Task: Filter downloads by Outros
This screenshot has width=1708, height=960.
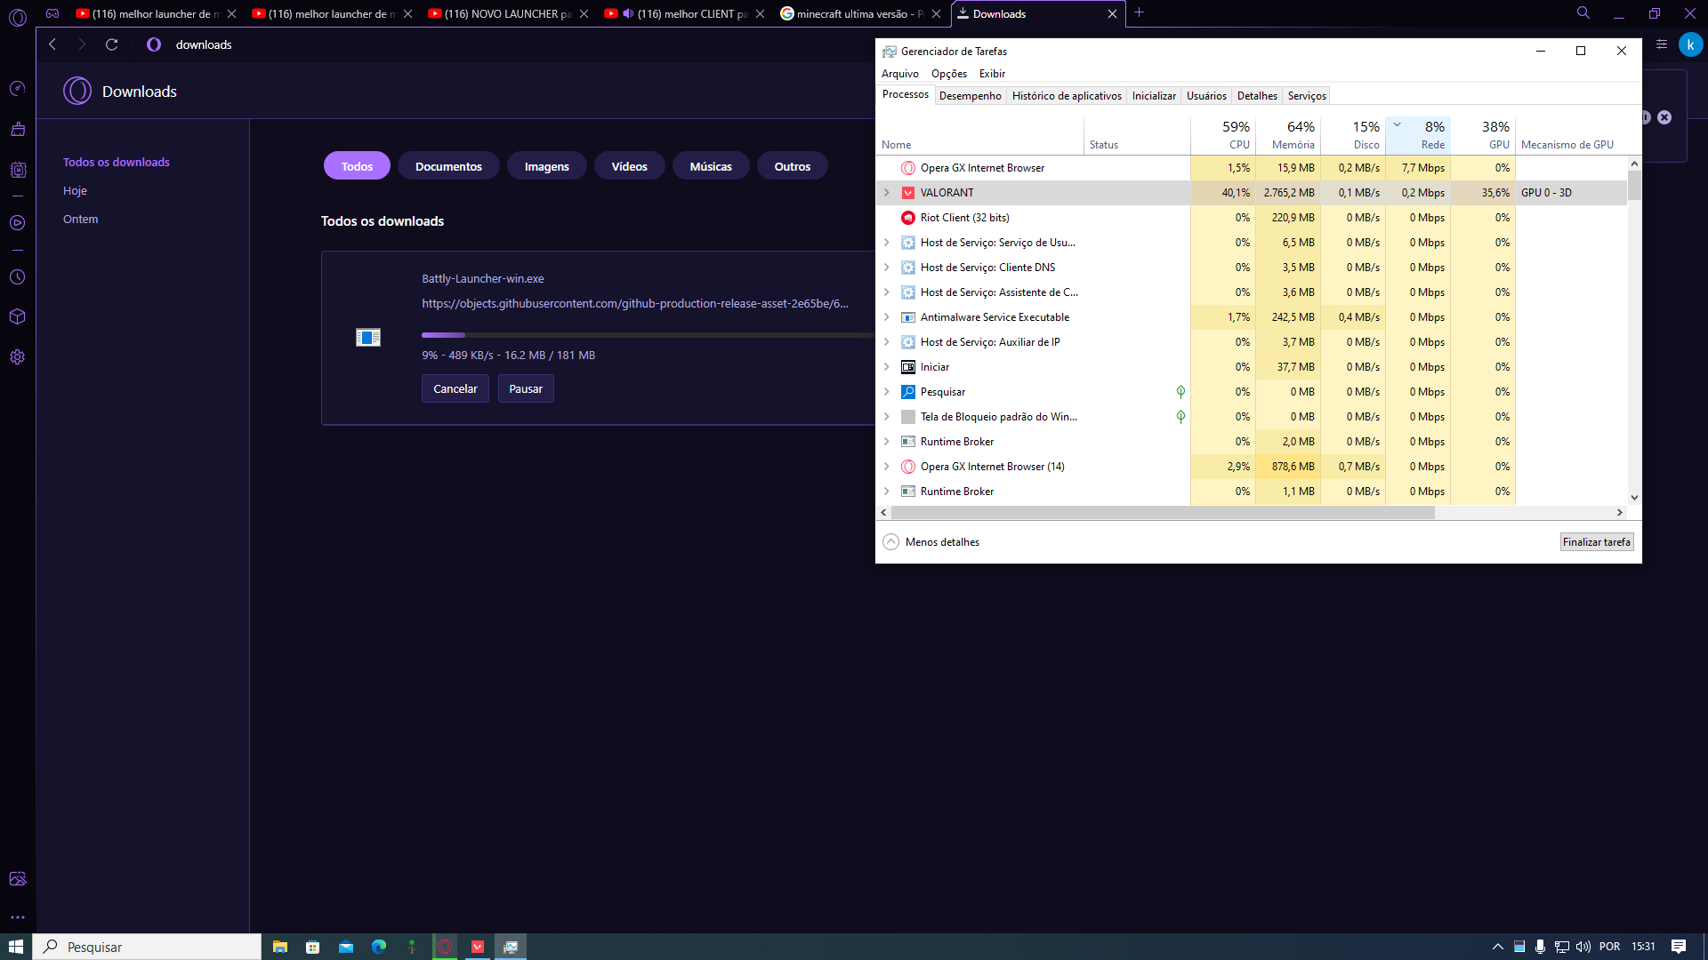Action: (793, 166)
